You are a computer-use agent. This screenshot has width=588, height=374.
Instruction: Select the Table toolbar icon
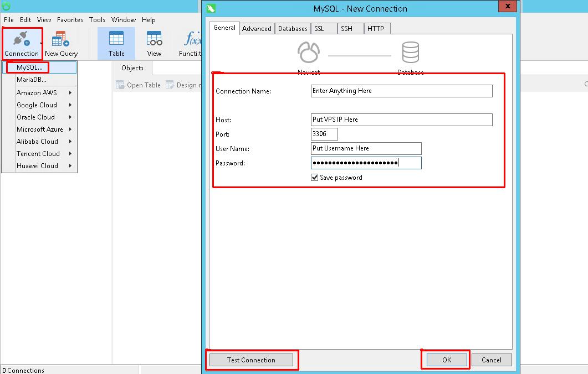click(116, 39)
